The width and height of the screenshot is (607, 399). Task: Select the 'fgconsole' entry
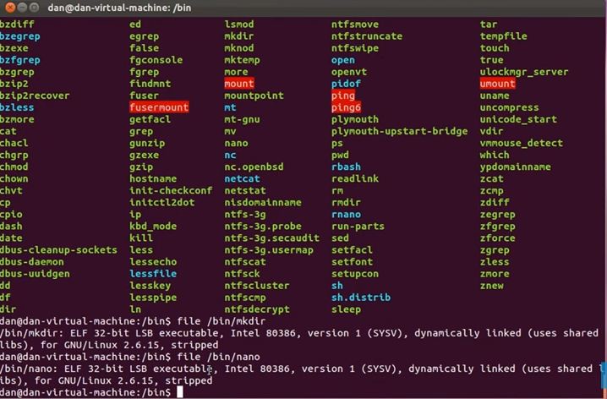click(156, 60)
